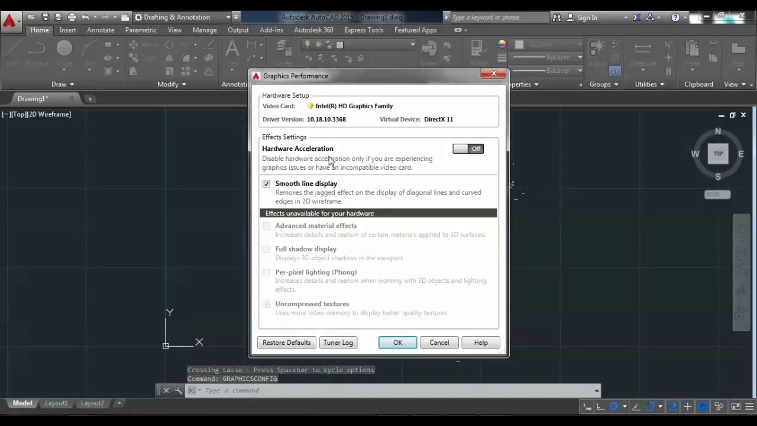Select the Arc tool in Draw panel
Viewport: 757px width, 426px height.
pyautogui.click(x=90, y=52)
